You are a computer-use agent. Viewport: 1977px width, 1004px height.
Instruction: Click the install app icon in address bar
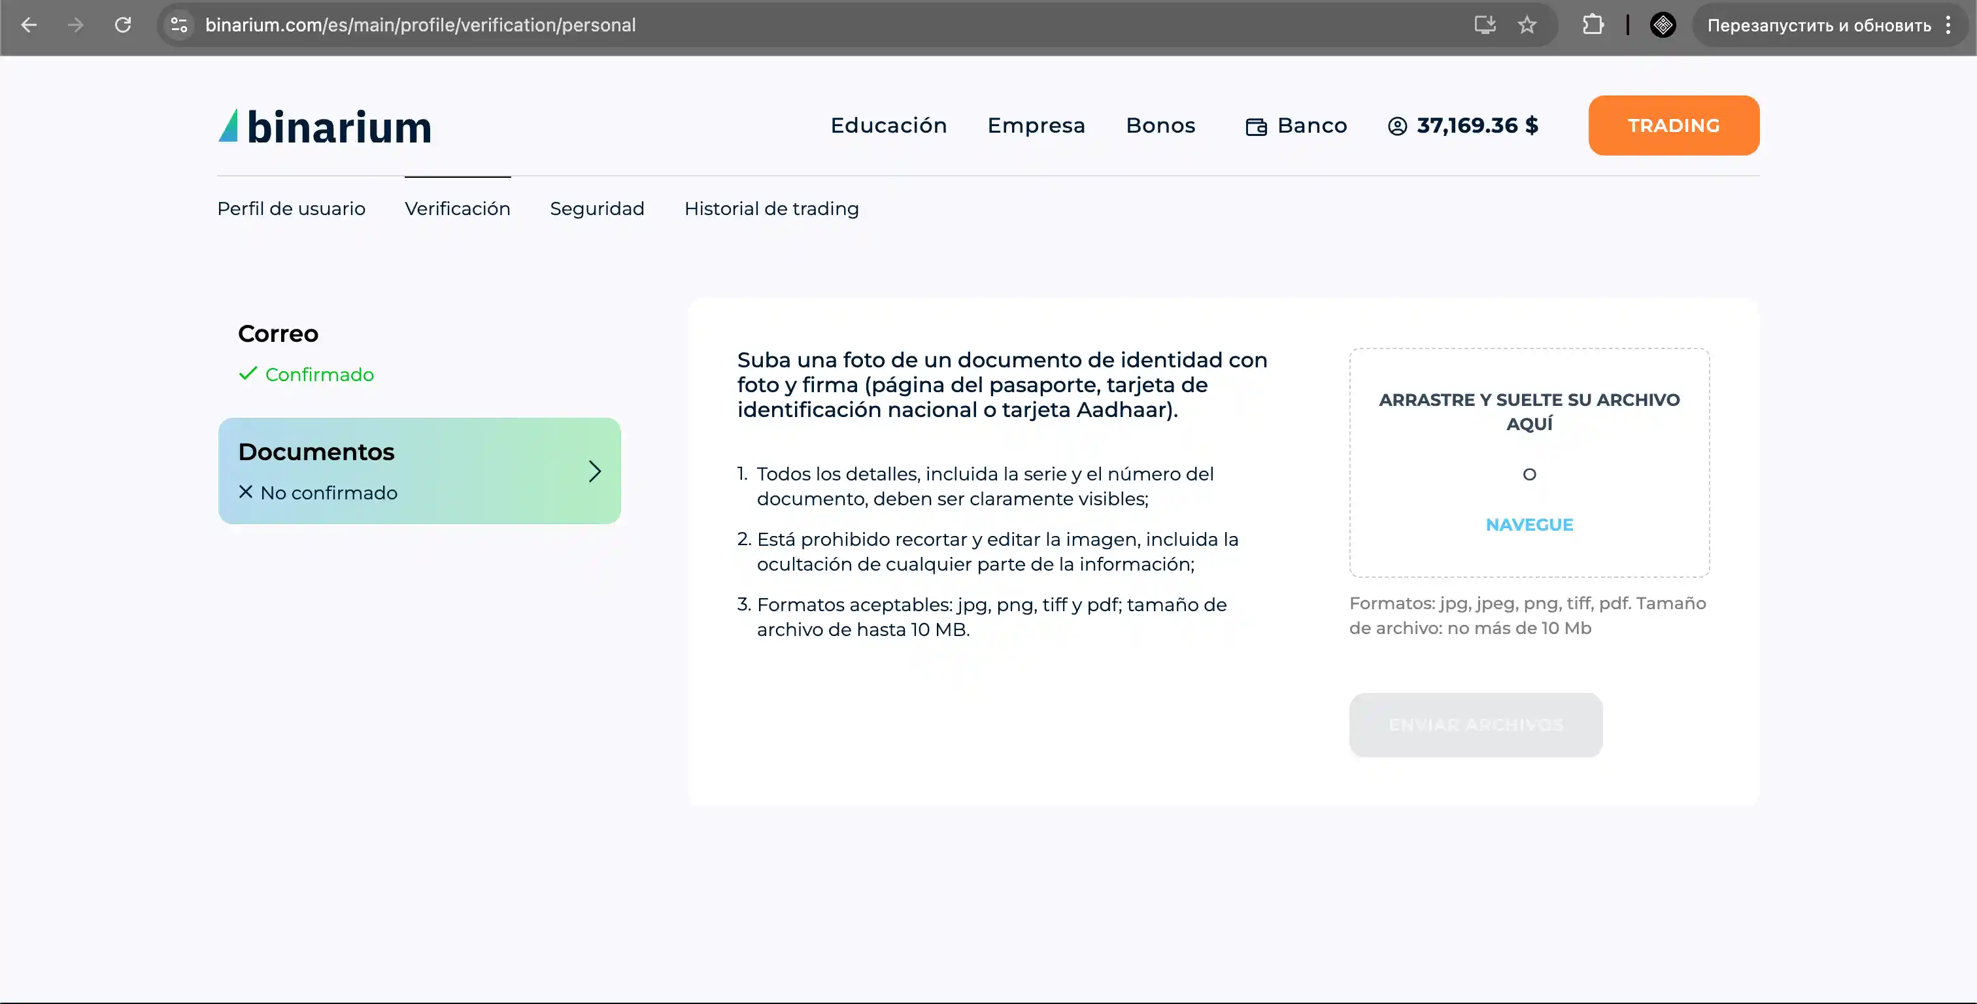tap(1485, 25)
